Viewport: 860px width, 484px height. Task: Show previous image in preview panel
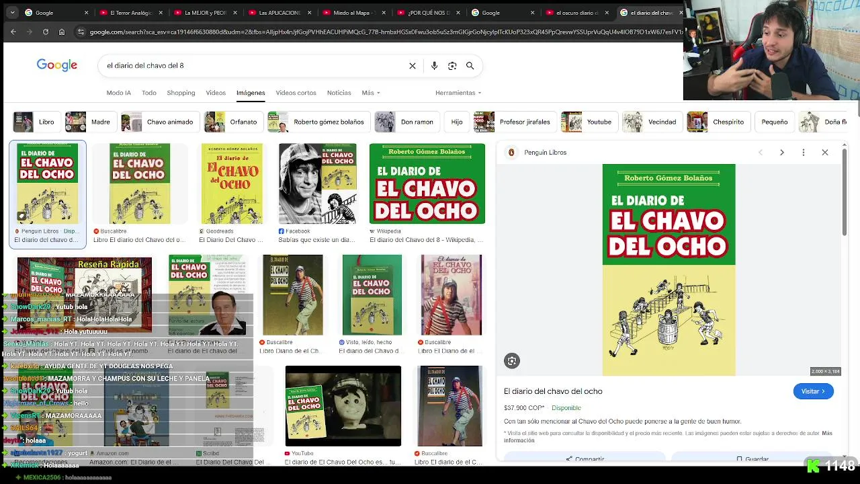[x=761, y=153]
